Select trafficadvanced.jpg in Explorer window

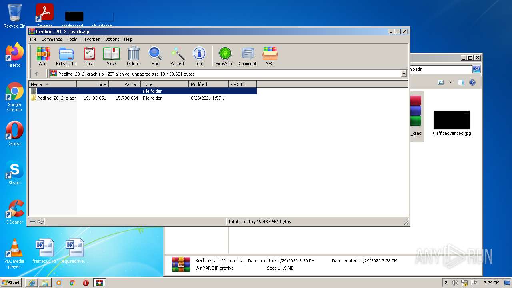tap(452, 123)
